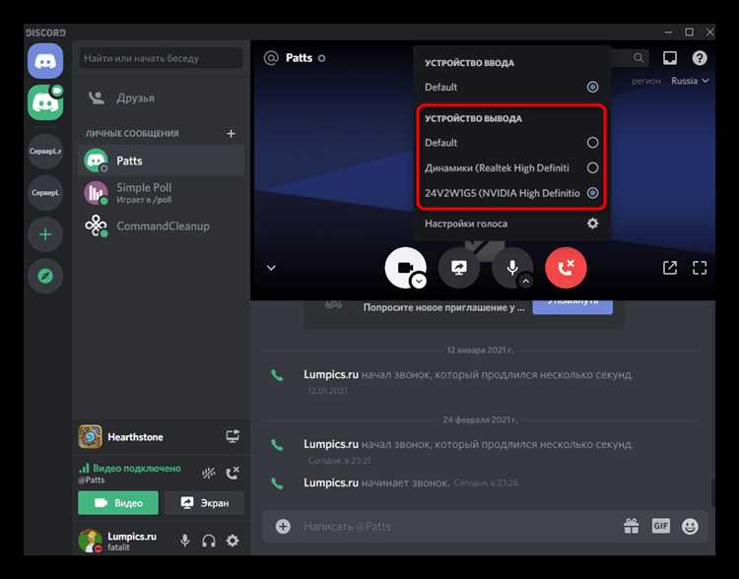
Task: Open Discord home button
Action: [x=45, y=61]
